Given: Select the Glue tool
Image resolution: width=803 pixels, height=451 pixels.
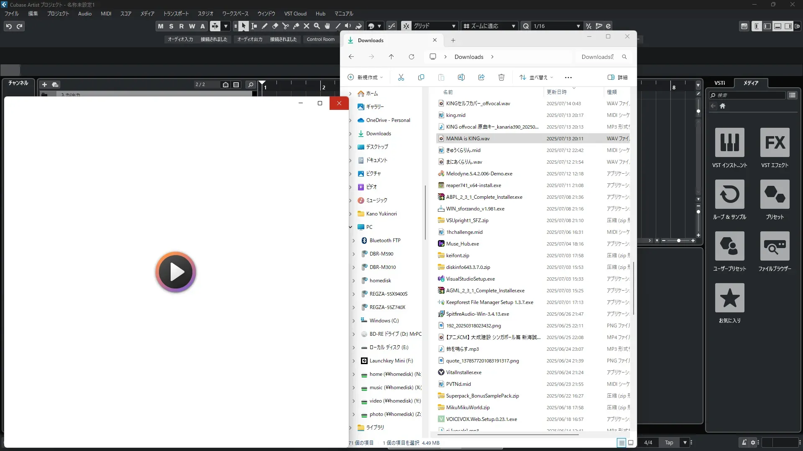Looking at the screenshot, I should 296,26.
